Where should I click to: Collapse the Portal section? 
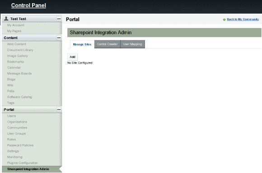(x=59, y=109)
